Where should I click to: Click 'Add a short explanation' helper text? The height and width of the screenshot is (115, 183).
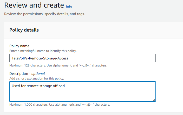pos(37,78)
